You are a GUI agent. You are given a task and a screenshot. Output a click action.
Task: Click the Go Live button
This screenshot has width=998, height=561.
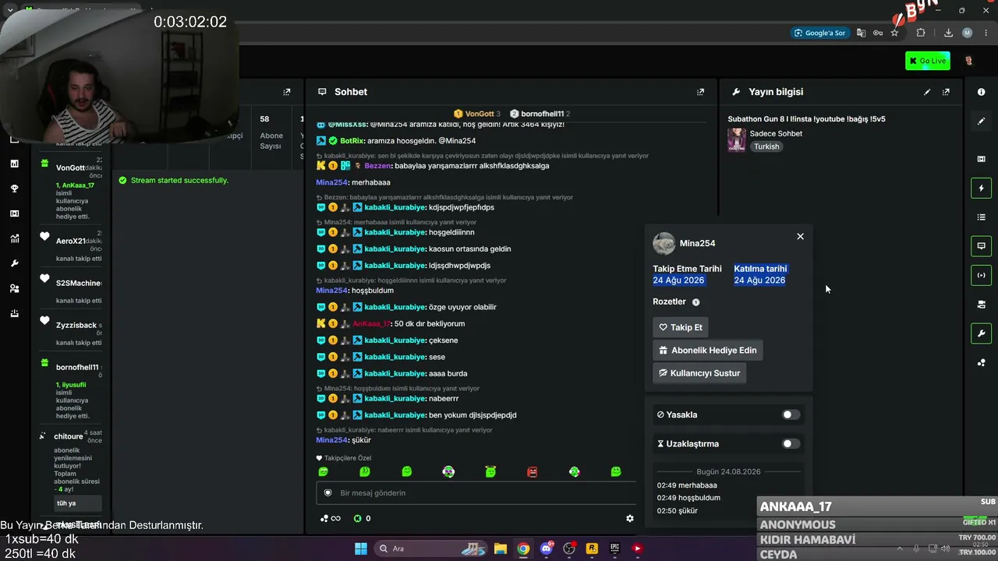pos(928,61)
